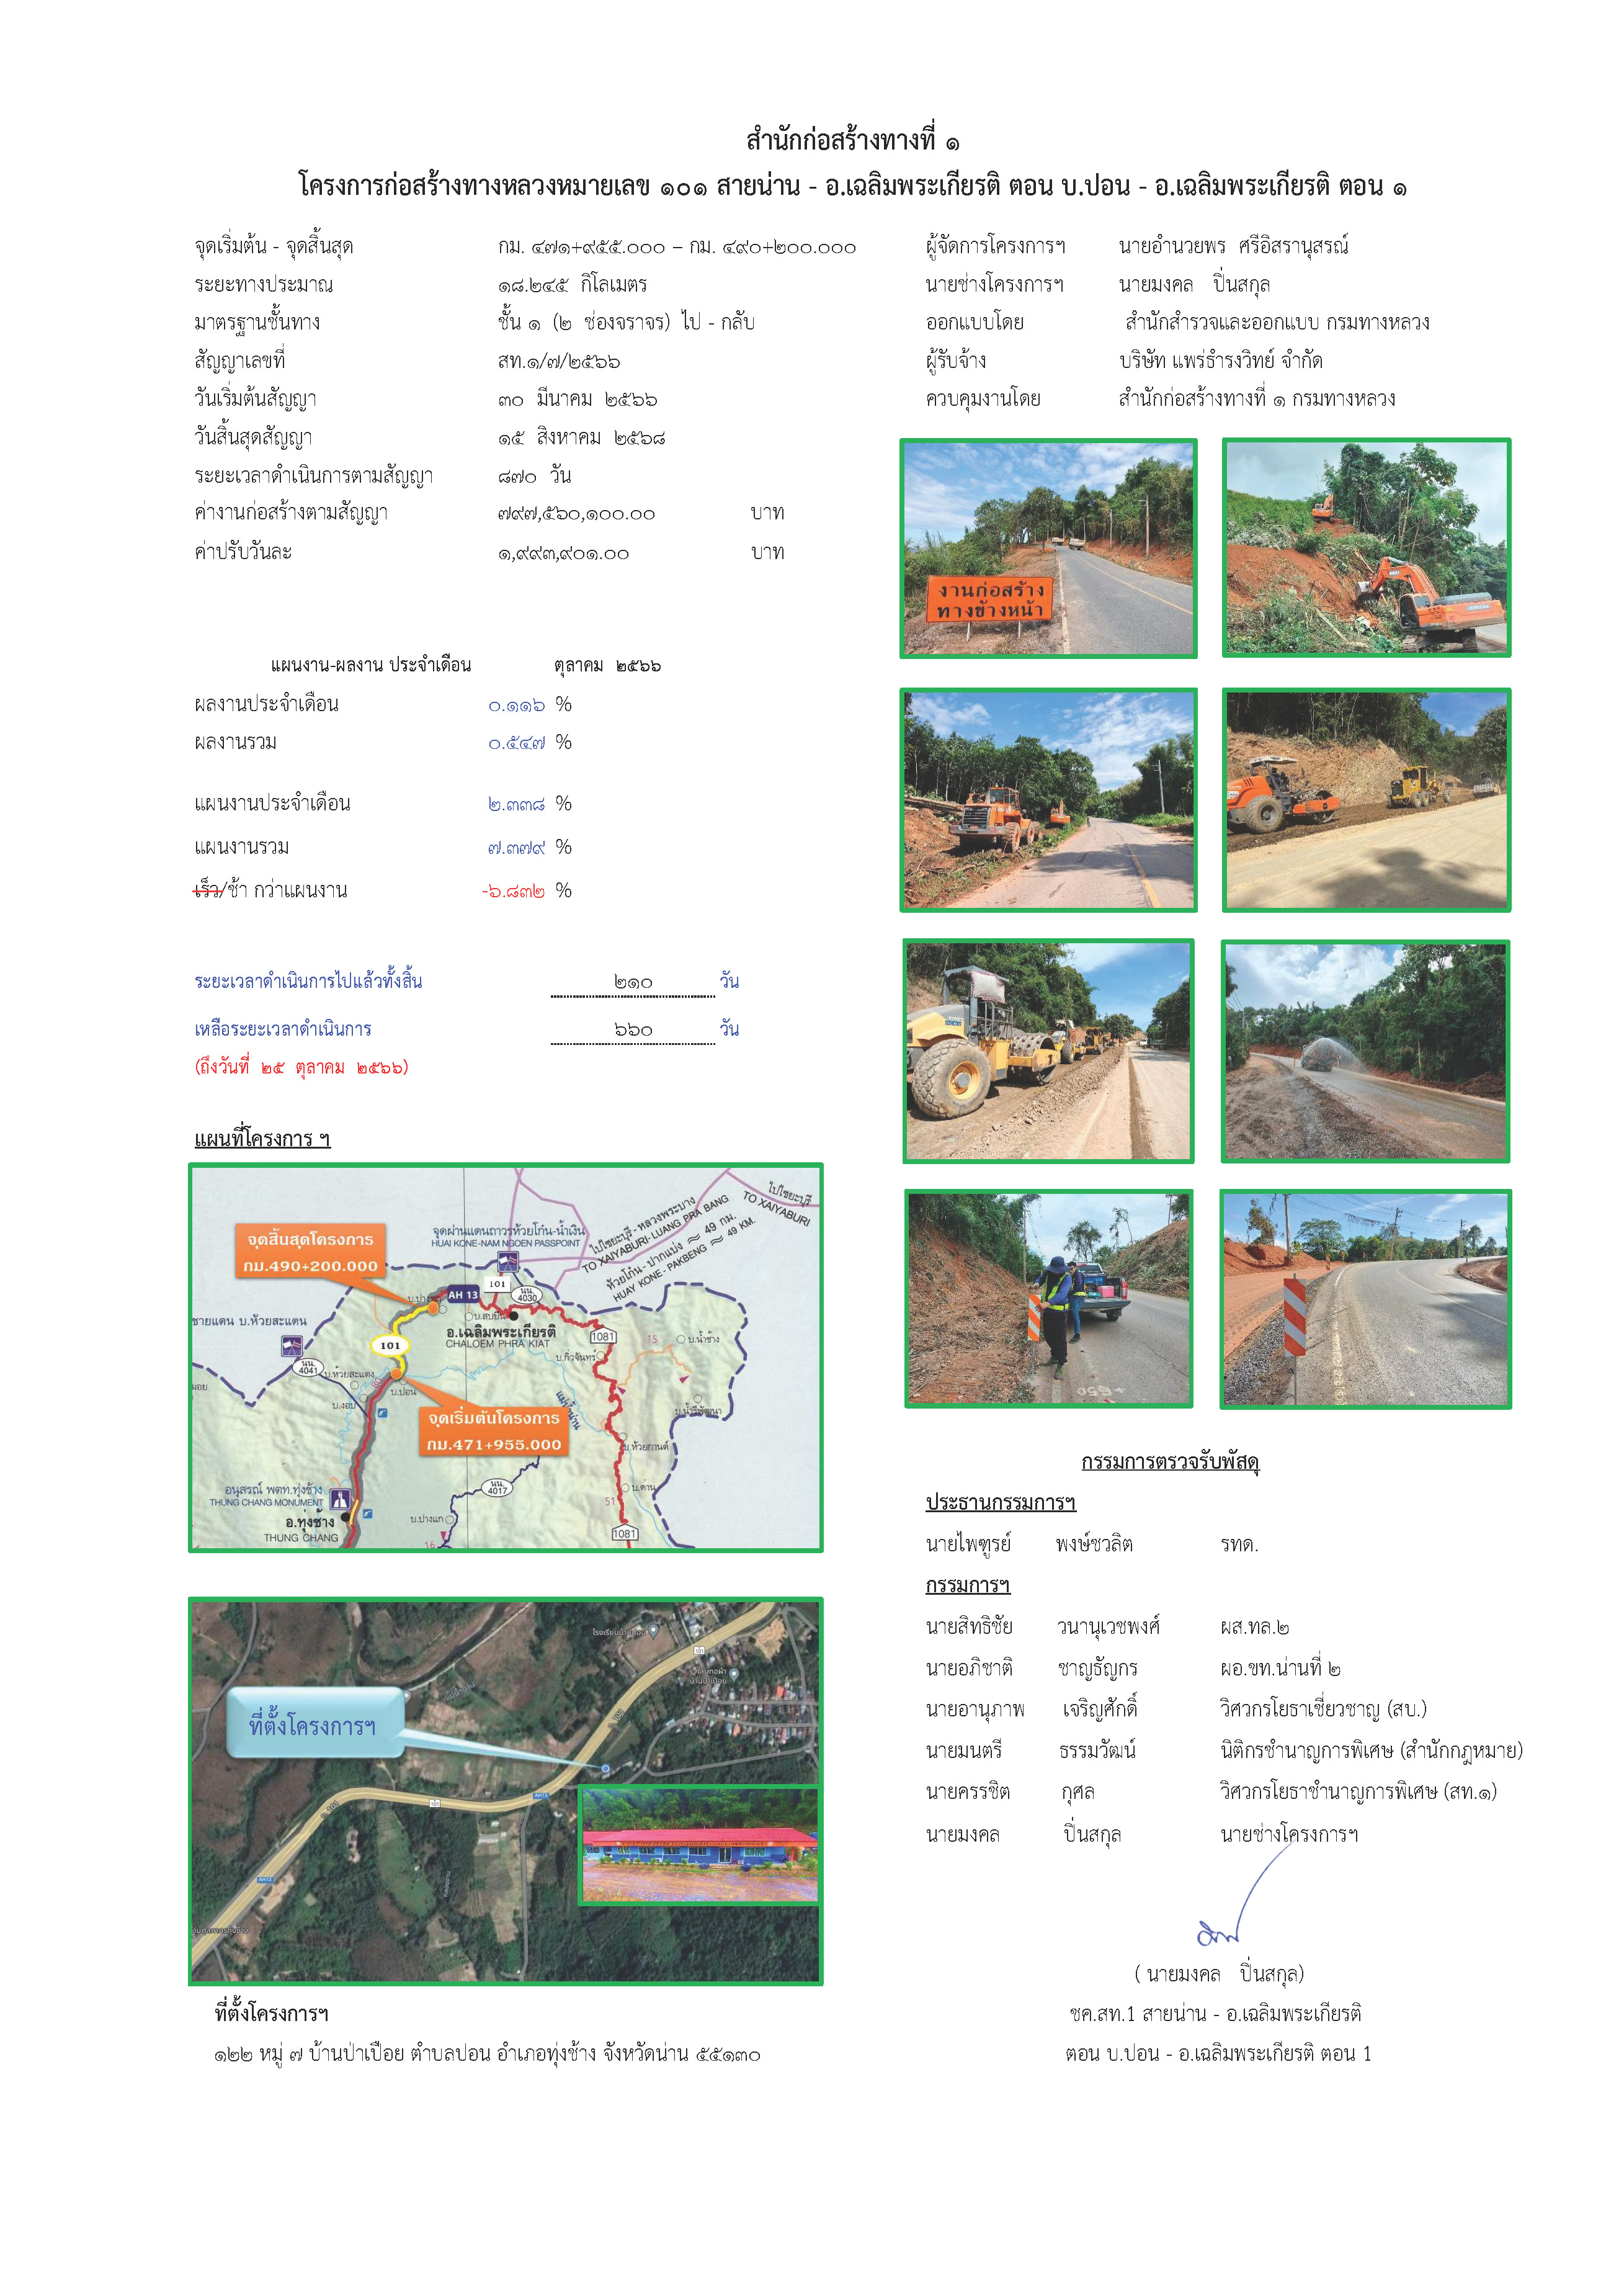Select committee member 'นายสิทธิชัย วนานุเวชพงศ์'
Screen dimensions: 1624x2273
point(1043,1626)
